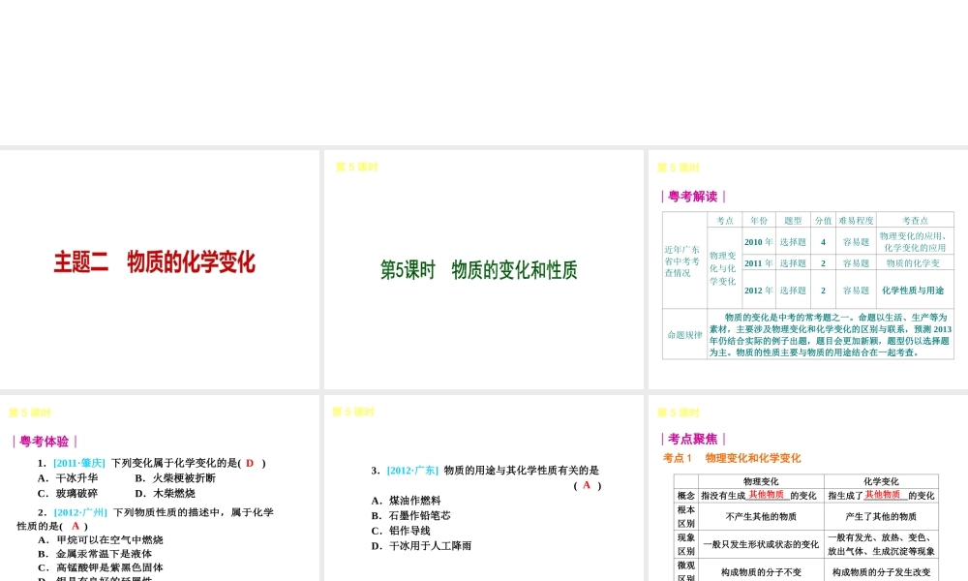This screenshot has width=968, height=581.
Task: Click the [2011·肇庆] source tag
Action: coord(79,463)
